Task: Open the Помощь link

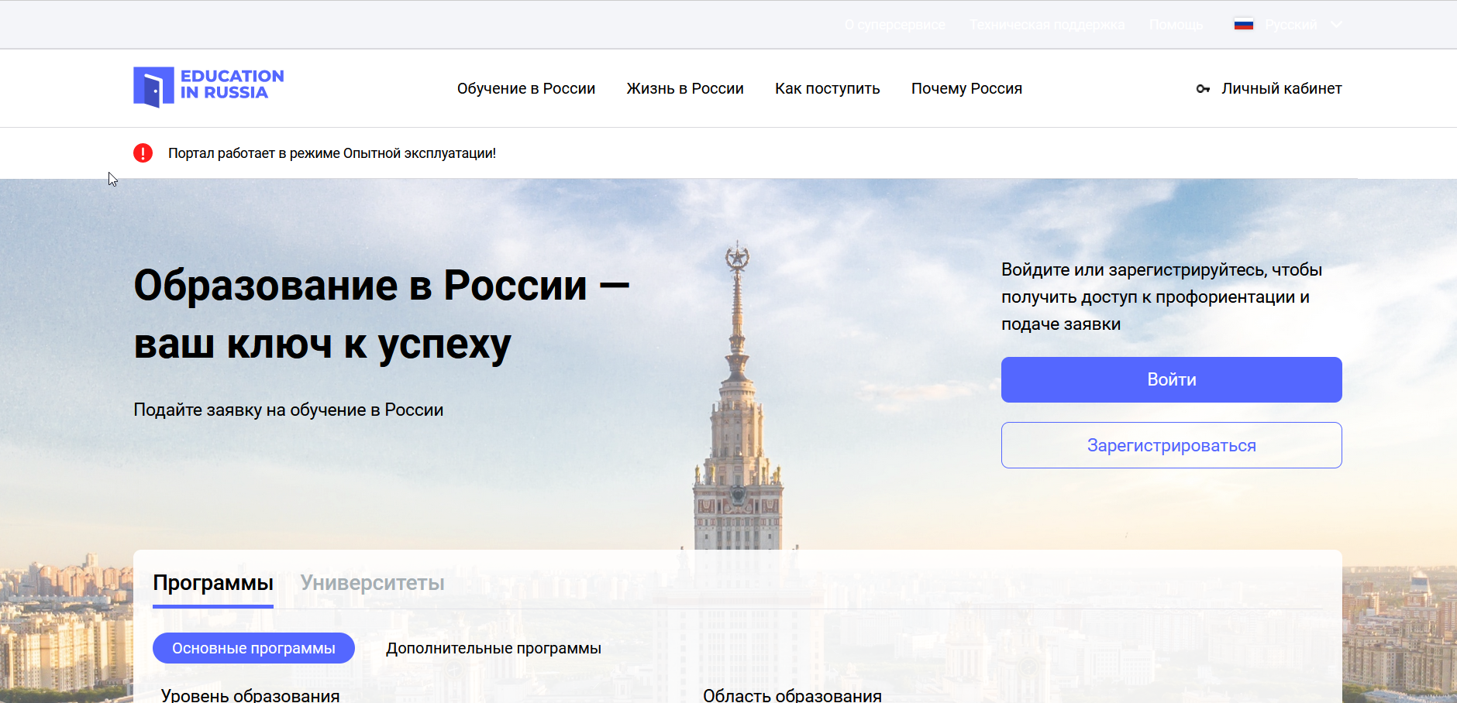Action: 1176,25
